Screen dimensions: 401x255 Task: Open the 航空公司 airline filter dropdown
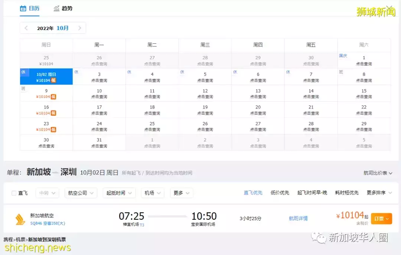tap(81, 193)
